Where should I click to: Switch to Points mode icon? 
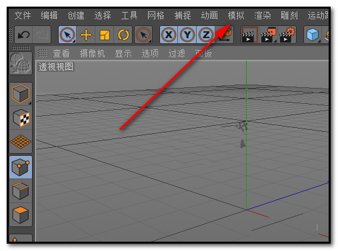pyautogui.click(x=21, y=167)
